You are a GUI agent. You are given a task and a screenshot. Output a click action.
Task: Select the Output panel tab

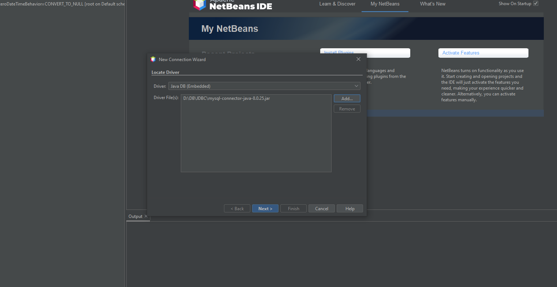(135, 216)
